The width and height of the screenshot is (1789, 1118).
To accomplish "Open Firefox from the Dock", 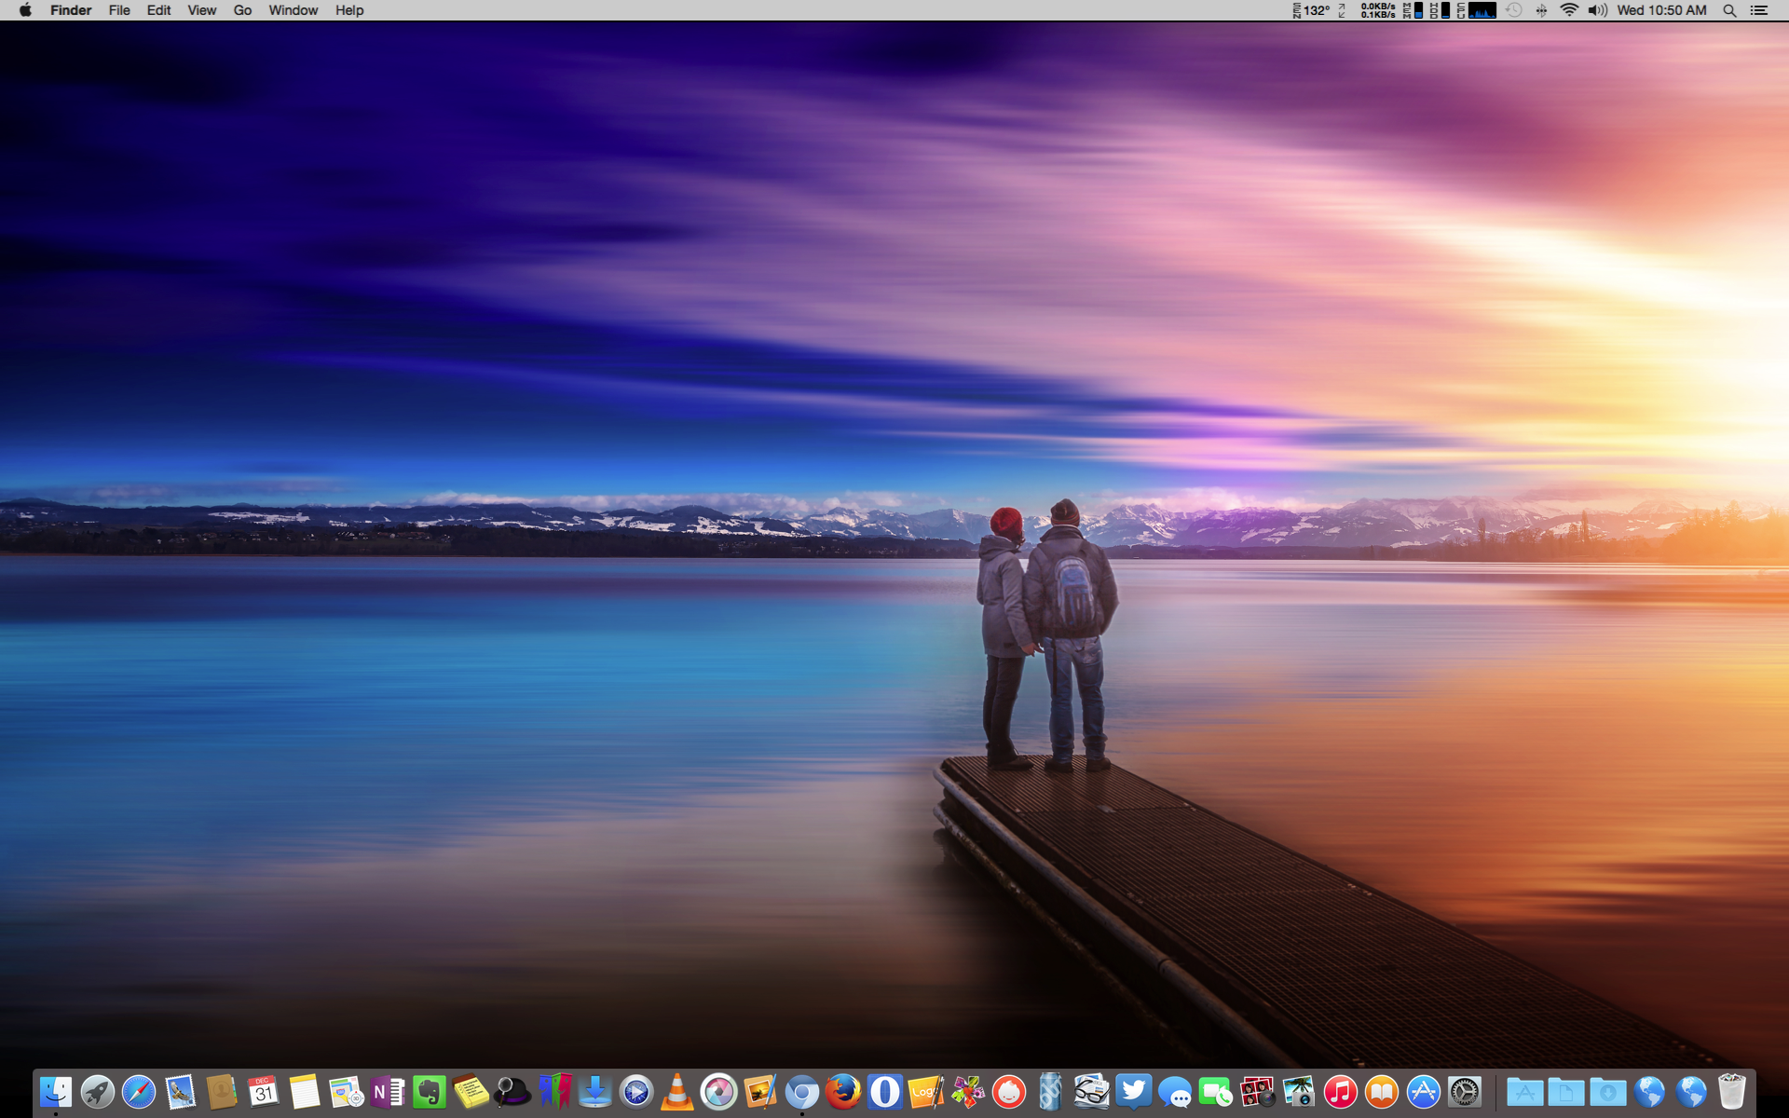I will click(x=844, y=1092).
